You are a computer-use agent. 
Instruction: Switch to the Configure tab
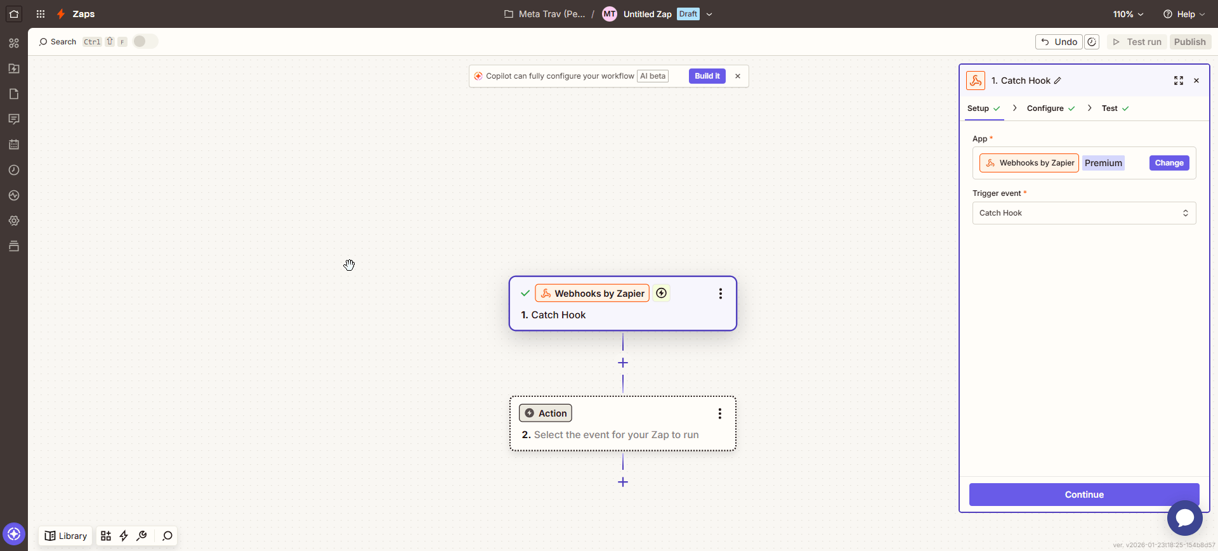1051,108
